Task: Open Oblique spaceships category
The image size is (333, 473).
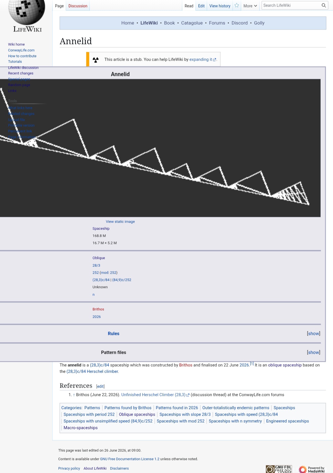Action: [137, 414]
